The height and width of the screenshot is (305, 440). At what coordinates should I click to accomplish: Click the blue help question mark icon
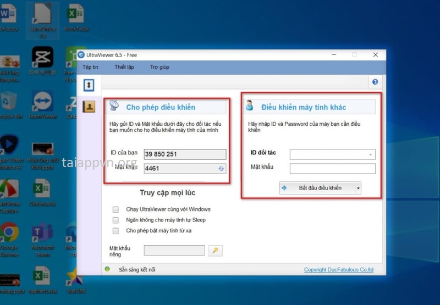375,82
